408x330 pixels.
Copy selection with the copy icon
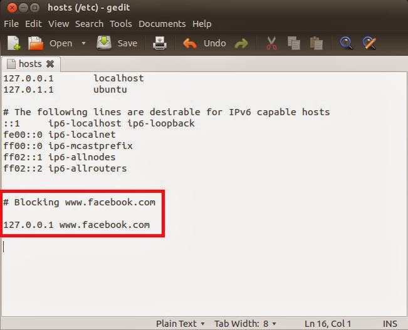click(294, 43)
